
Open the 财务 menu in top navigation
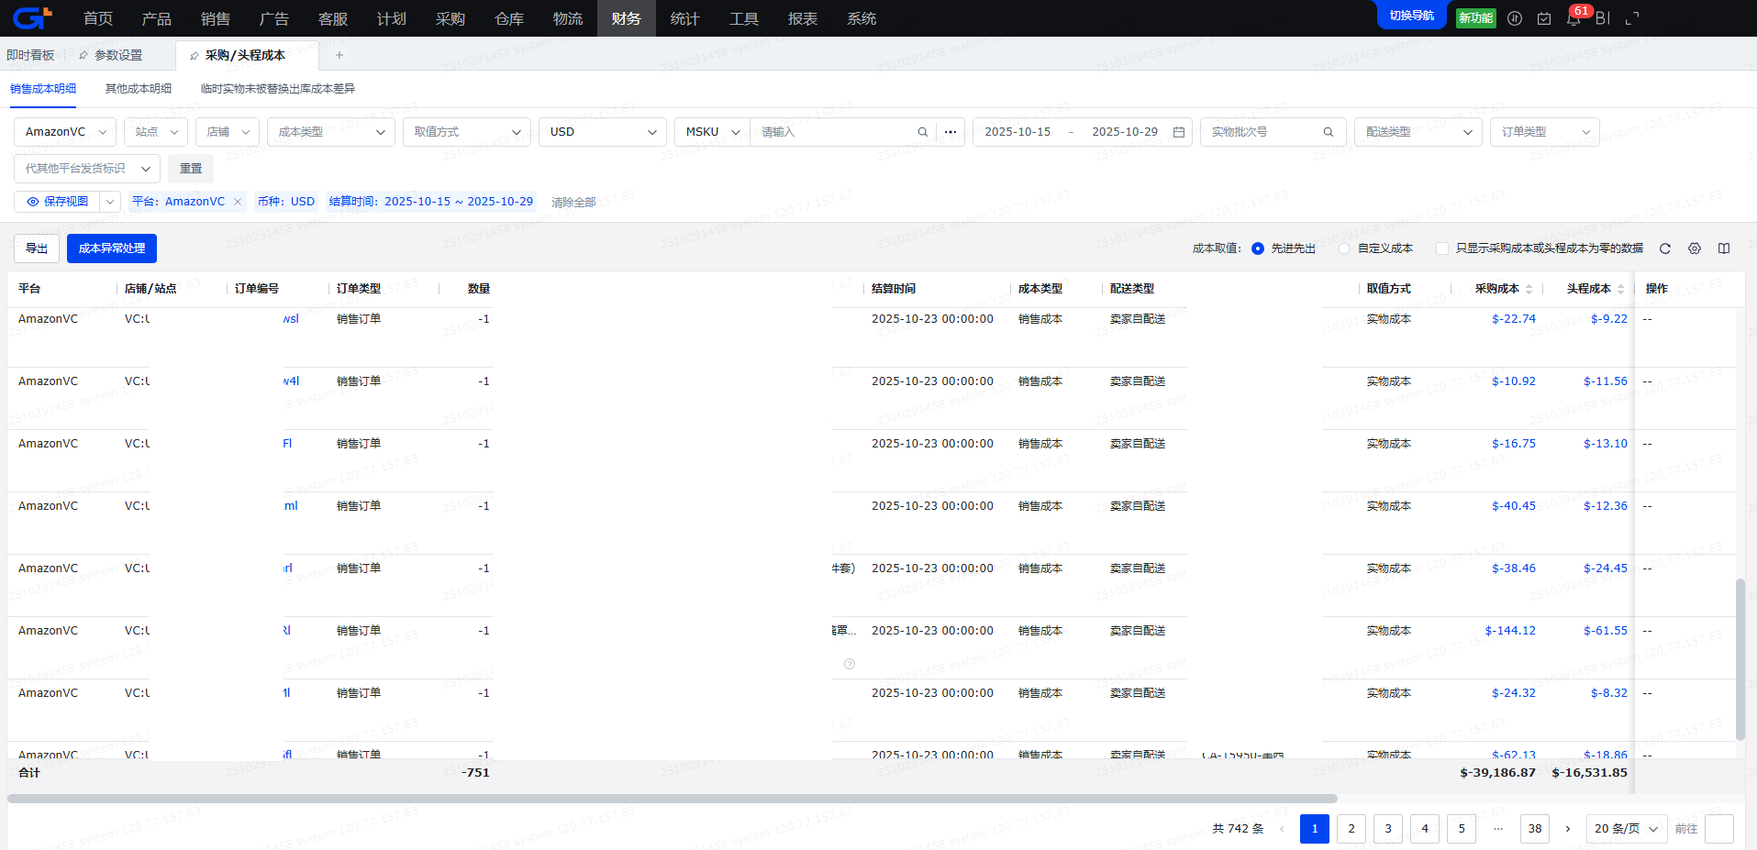point(626,18)
